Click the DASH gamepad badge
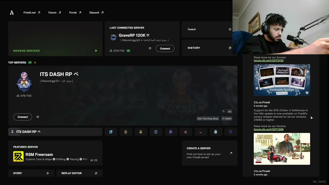 coord(227,119)
